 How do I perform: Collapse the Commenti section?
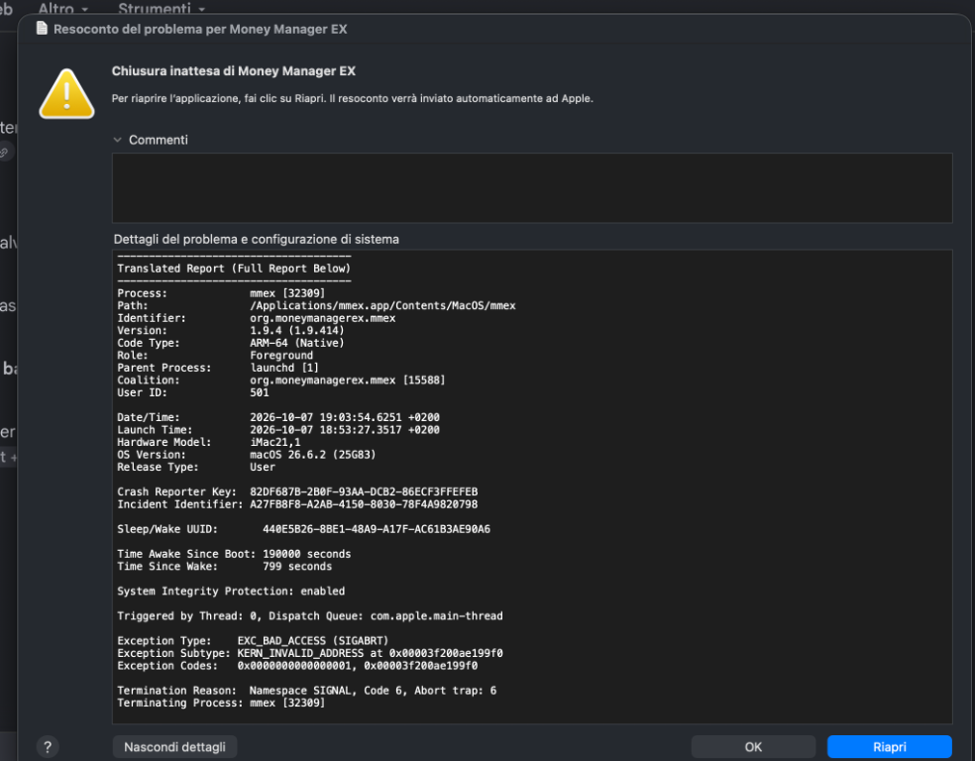click(x=118, y=140)
